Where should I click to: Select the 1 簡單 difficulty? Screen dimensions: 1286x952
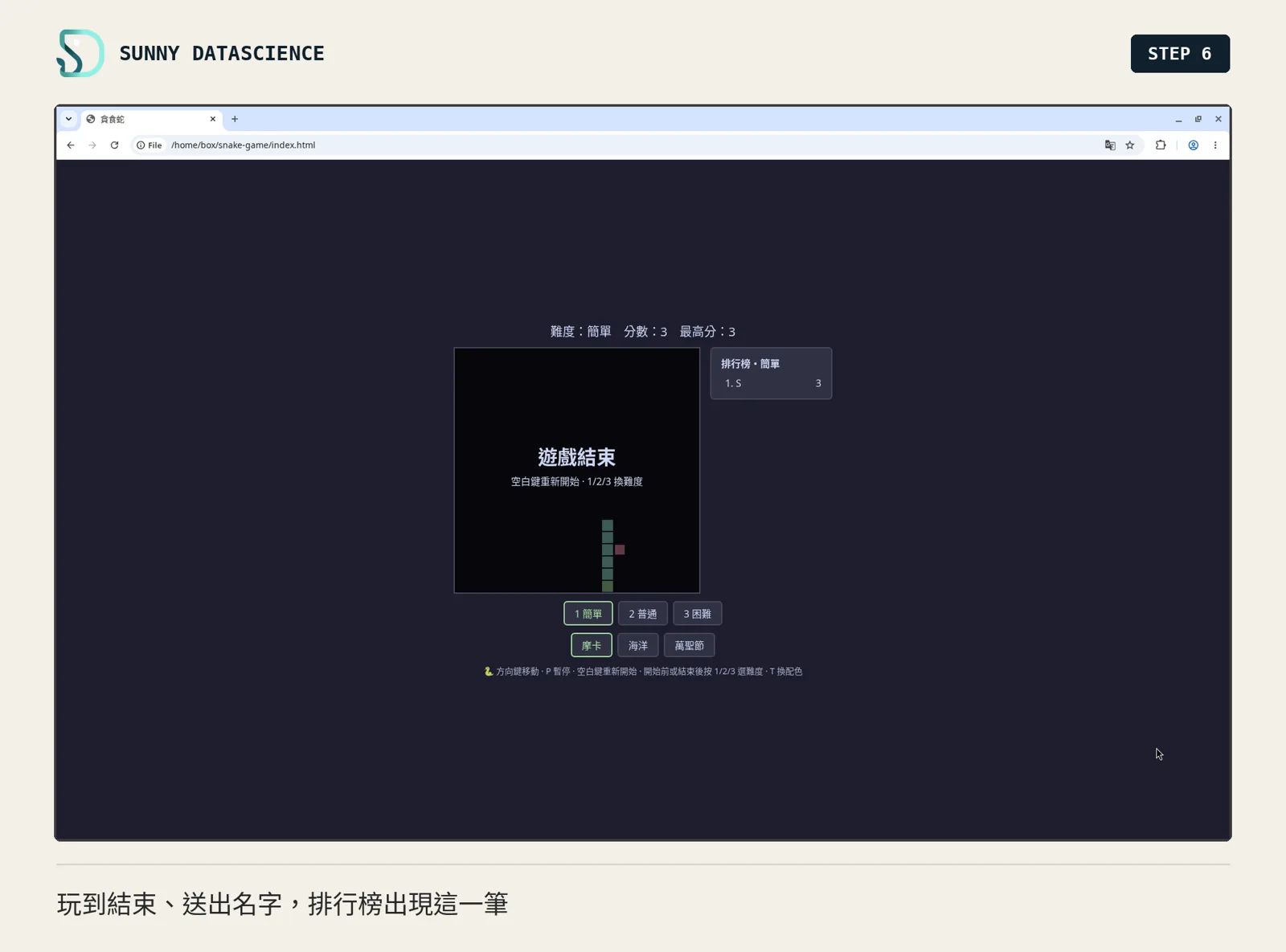tap(588, 614)
